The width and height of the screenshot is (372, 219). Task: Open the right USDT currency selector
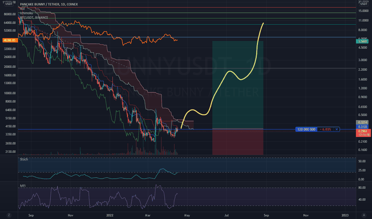364,4
